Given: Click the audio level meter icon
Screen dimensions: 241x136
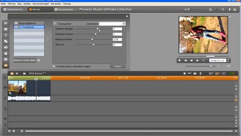Looking at the screenshot, I should [x=232, y=74].
